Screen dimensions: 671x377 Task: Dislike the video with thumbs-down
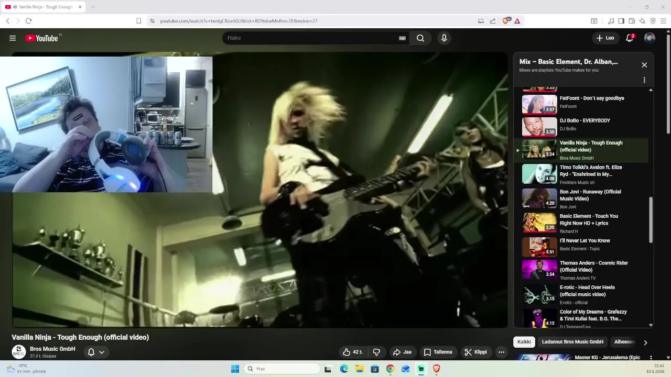(x=376, y=352)
